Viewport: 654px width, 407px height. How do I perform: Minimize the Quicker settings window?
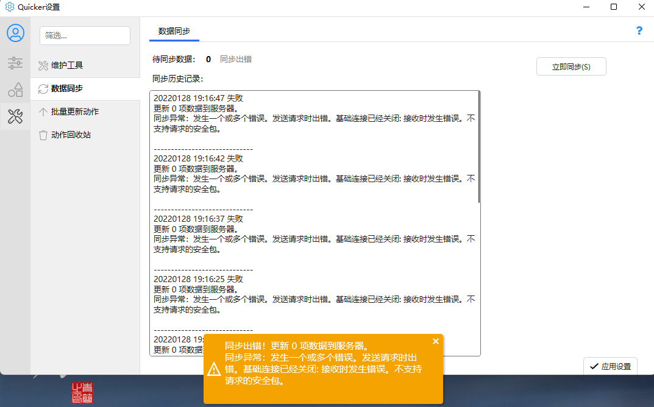point(586,7)
